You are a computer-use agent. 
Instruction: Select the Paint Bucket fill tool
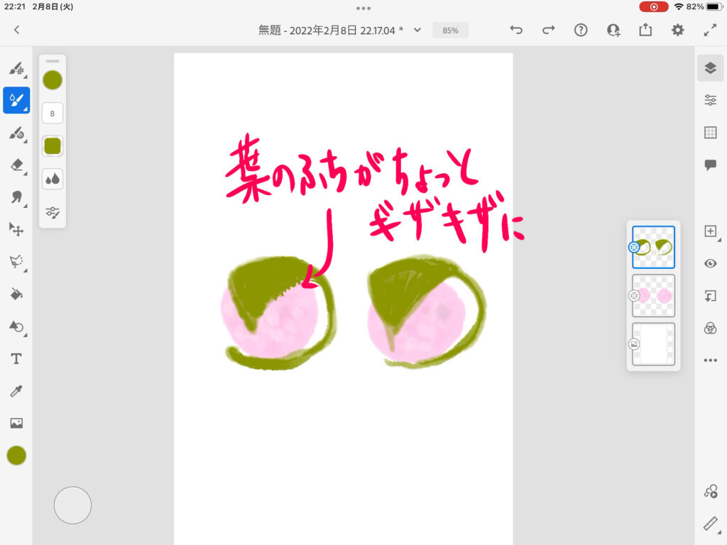pos(16,294)
